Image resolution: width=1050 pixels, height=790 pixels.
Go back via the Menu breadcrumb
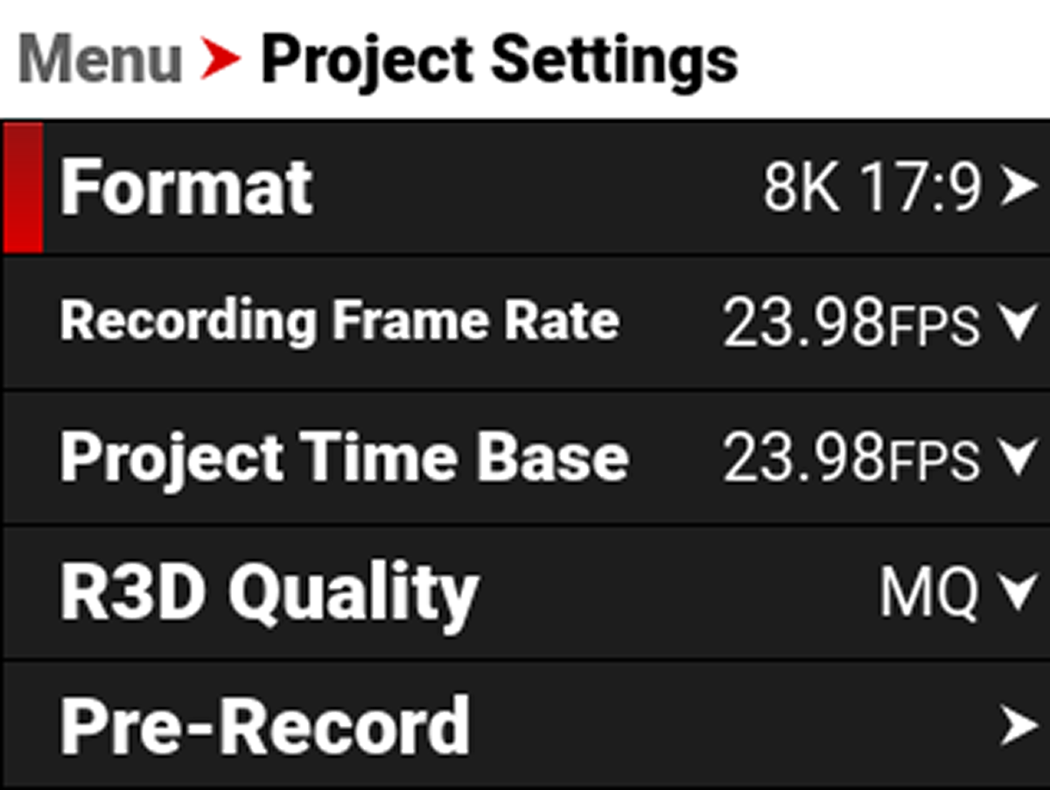pos(100,60)
